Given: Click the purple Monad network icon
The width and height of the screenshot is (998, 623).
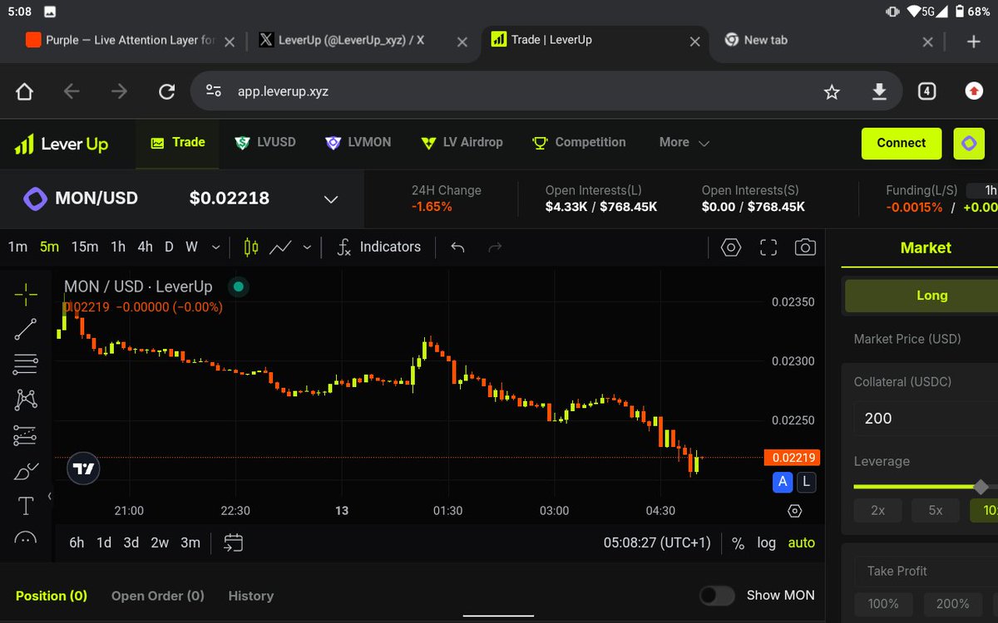Looking at the screenshot, I should point(969,143).
